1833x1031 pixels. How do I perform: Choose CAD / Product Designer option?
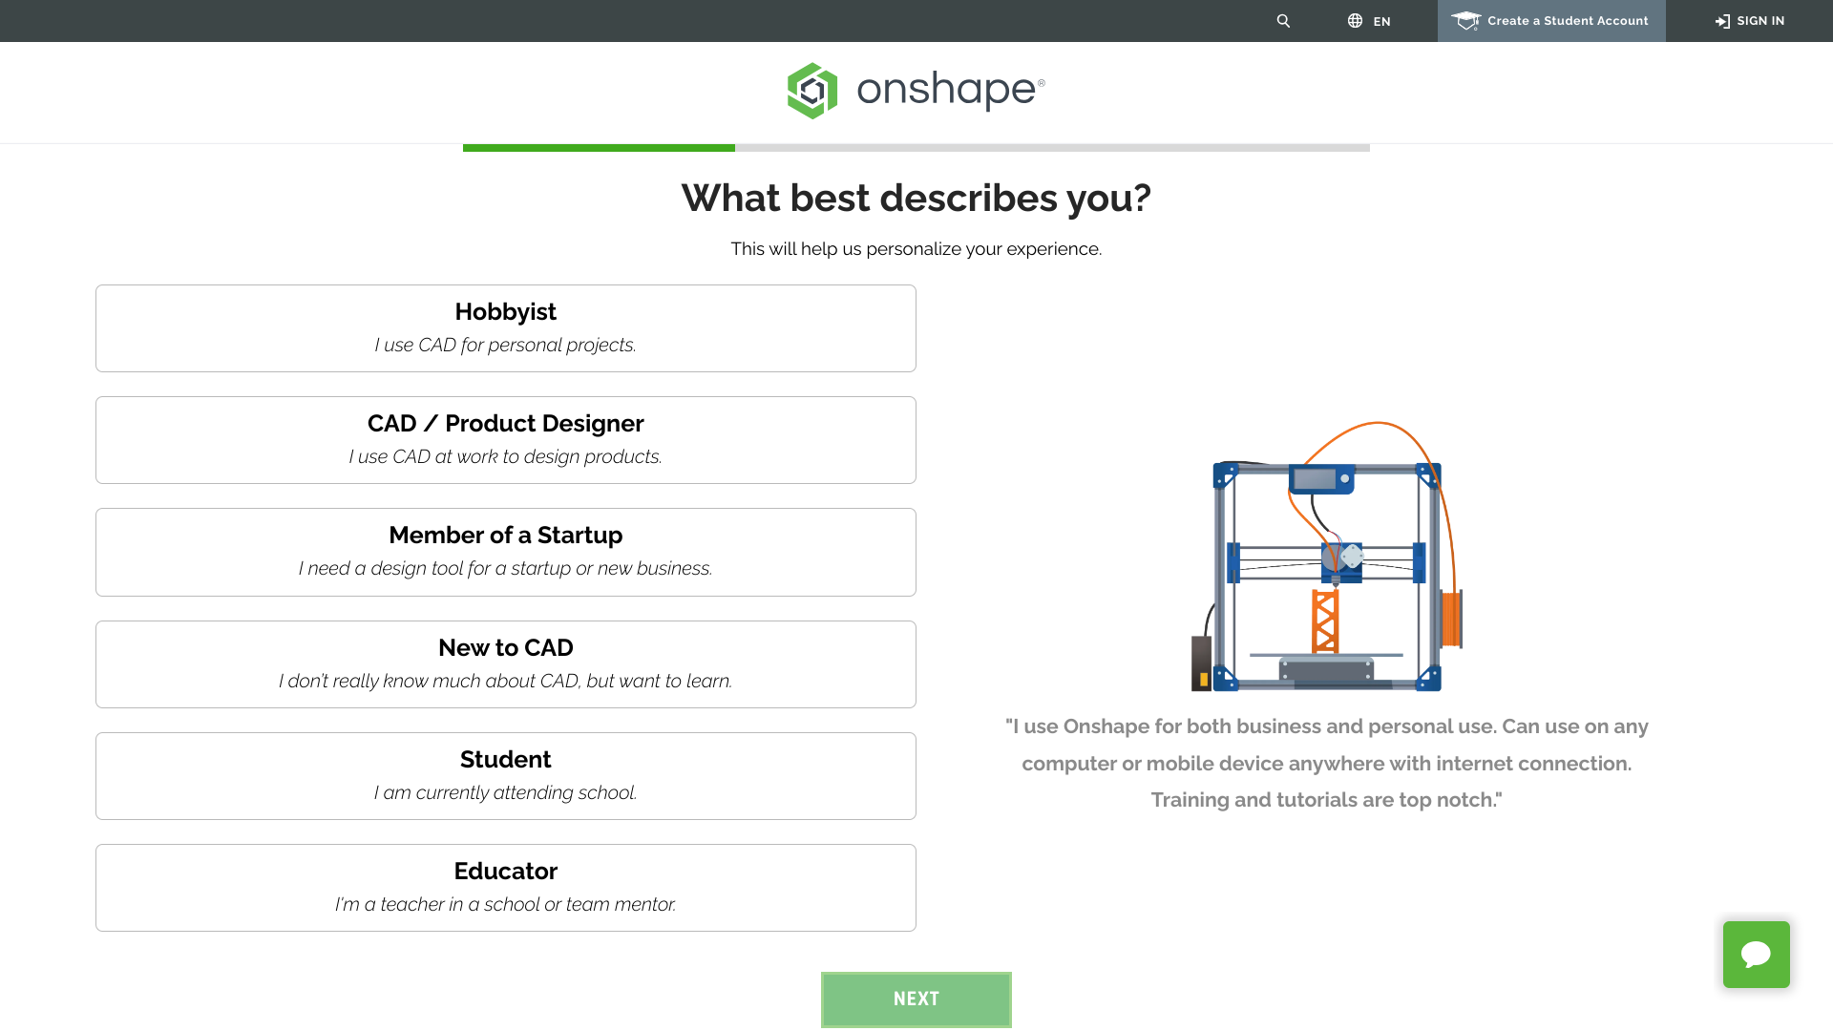click(505, 439)
